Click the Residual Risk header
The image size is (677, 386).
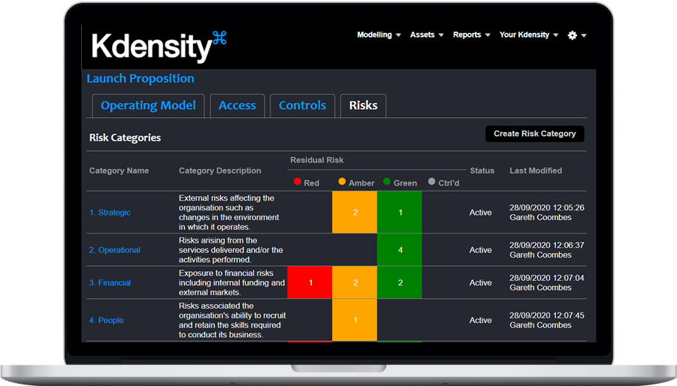click(x=317, y=160)
